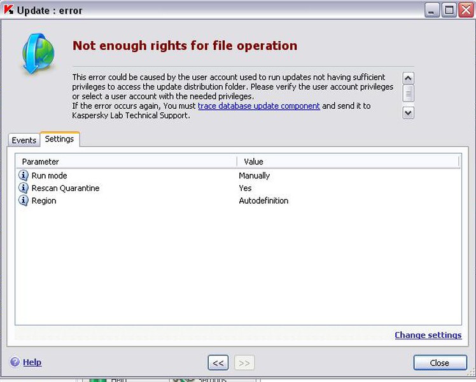Image resolution: width=476 pixels, height=382 pixels.
Task: Select the Run mode row
Action: tap(238, 176)
